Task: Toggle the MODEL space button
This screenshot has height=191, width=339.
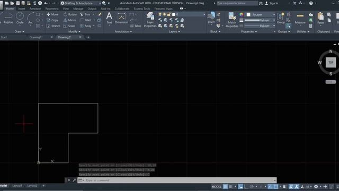Action: coord(216,186)
